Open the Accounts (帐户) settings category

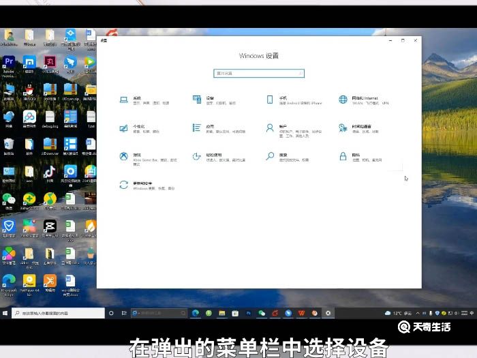point(294,131)
